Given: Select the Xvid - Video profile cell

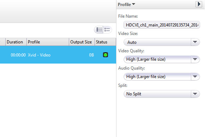Looking at the screenshot, I should pyautogui.click(x=39, y=55).
